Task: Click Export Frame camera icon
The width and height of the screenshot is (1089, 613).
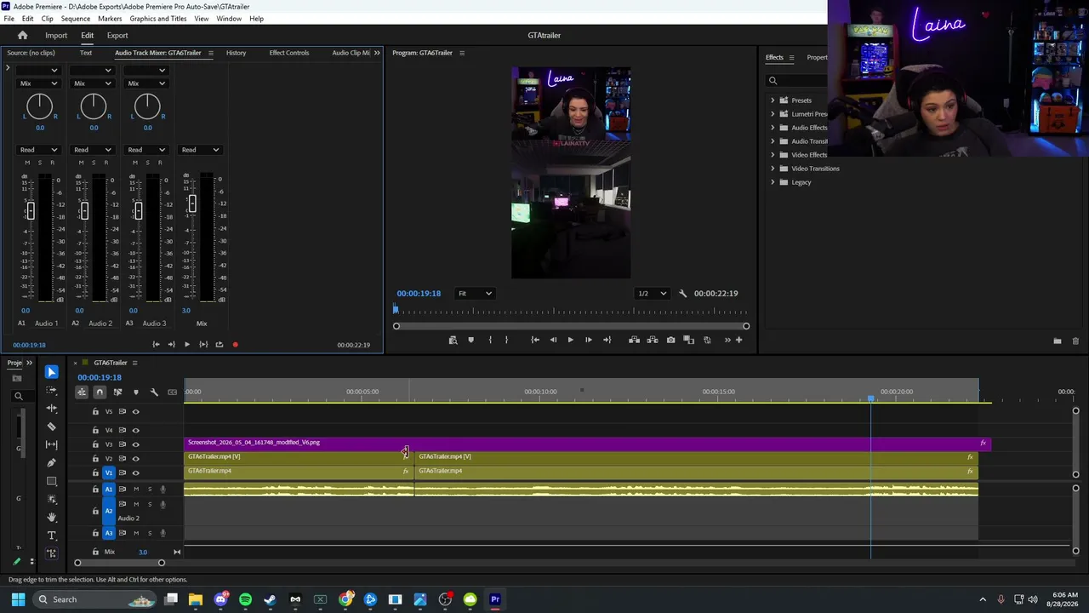Action: (671, 341)
